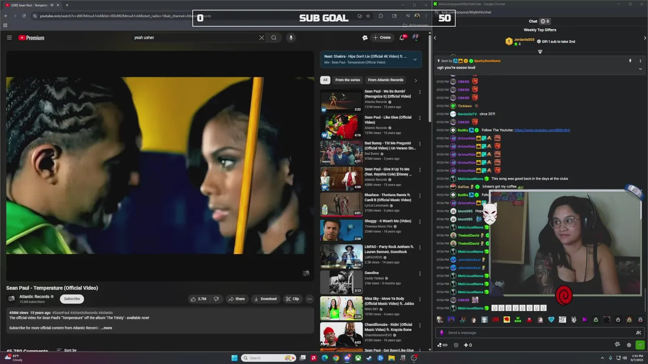Screen dimensions: 648x364
Task: Open Bad Bunny Tití Me Preguntó video
Action: (x=341, y=152)
